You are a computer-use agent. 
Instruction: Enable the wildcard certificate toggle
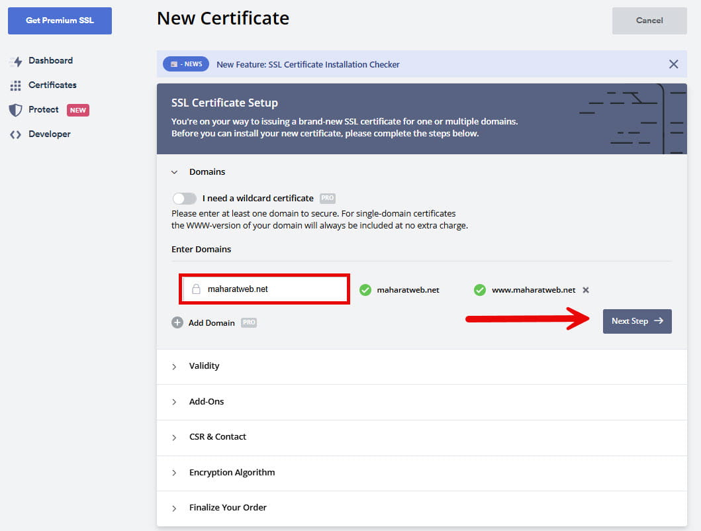click(184, 198)
